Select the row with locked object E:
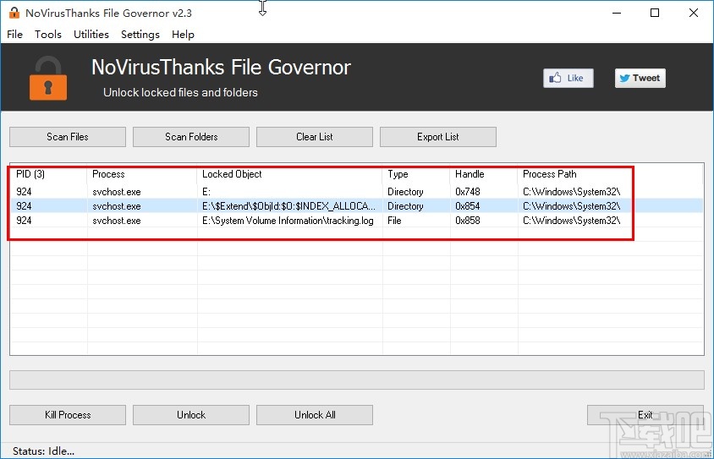 pos(357,192)
